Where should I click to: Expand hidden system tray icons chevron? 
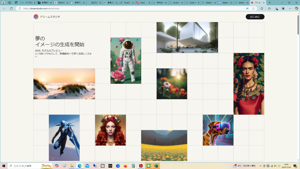[x=260, y=166]
